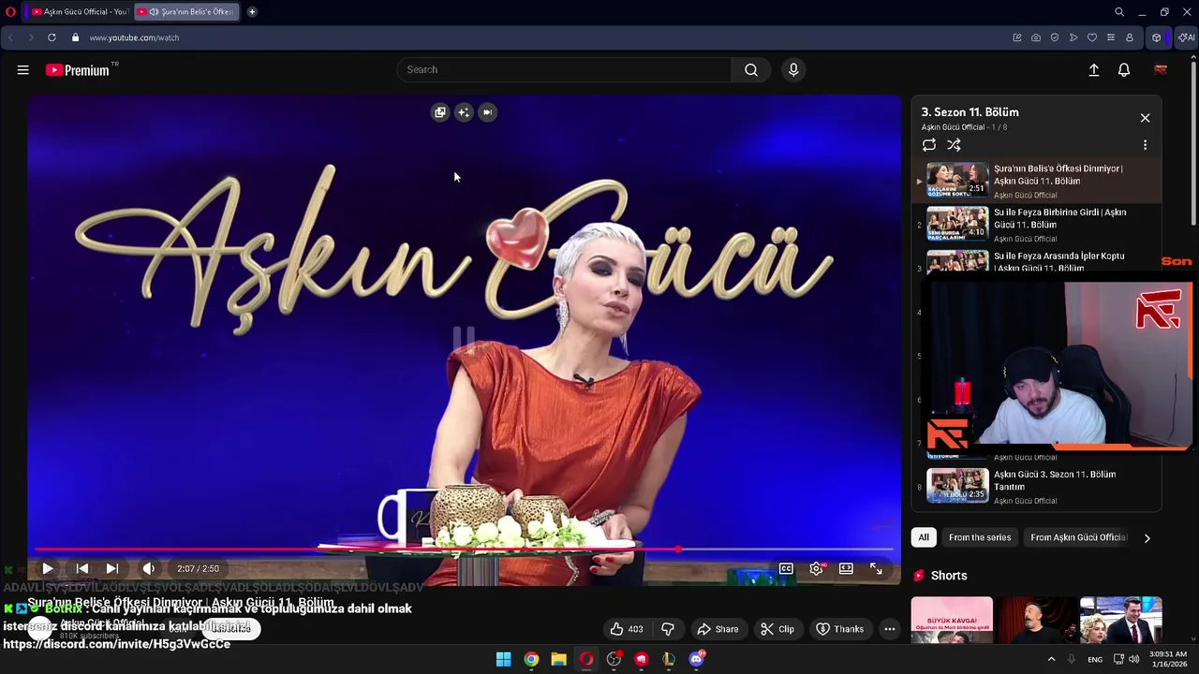This screenshot has height=674, width=1199.
Task: Close the 3. Sezon 11. Bölüm playlist panel
Action: click(1145, 118)
